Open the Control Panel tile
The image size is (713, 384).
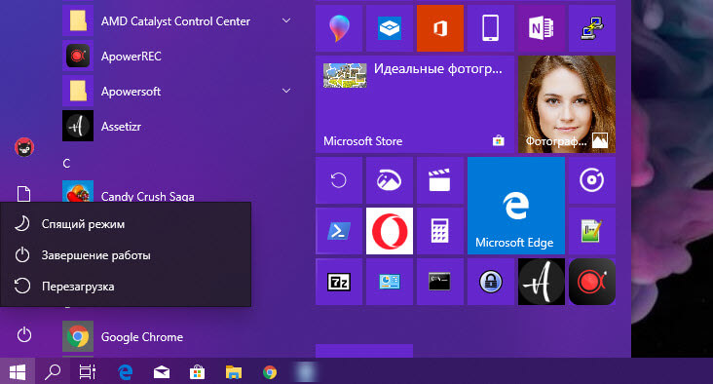pos(390,282)
